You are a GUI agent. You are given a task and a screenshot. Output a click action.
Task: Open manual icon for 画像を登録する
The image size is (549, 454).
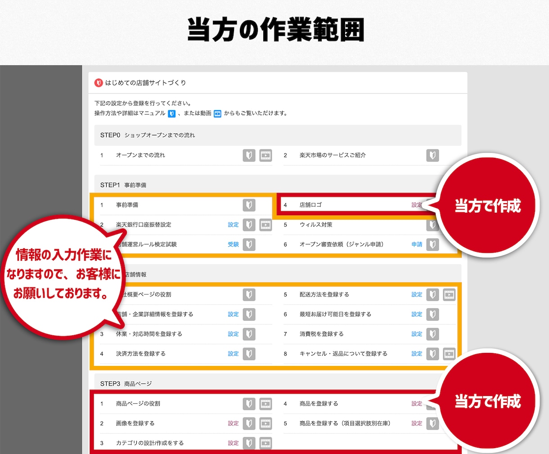[249, 424]
